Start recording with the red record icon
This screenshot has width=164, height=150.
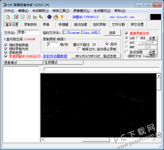click(x=16, y=17)
